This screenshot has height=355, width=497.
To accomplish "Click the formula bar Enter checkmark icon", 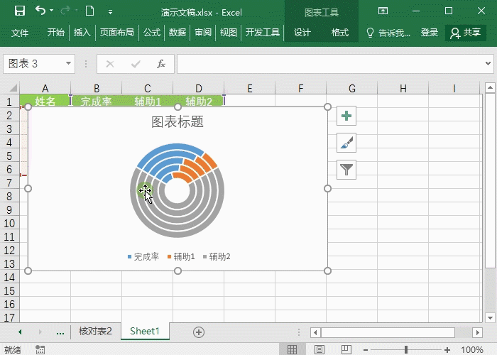I will pos(136,64).
